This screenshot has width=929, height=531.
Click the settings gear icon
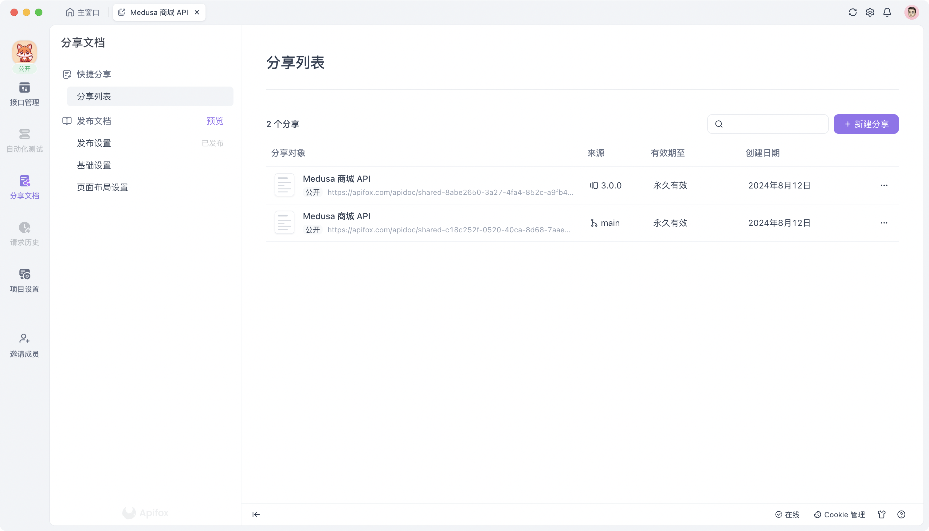point(870,12)
